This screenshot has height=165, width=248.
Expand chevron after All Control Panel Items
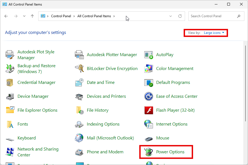click(114, 16)
